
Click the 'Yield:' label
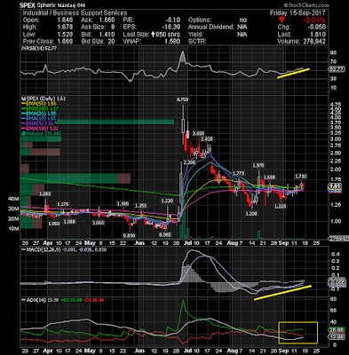pyautogui.click(x=195, y=35)
